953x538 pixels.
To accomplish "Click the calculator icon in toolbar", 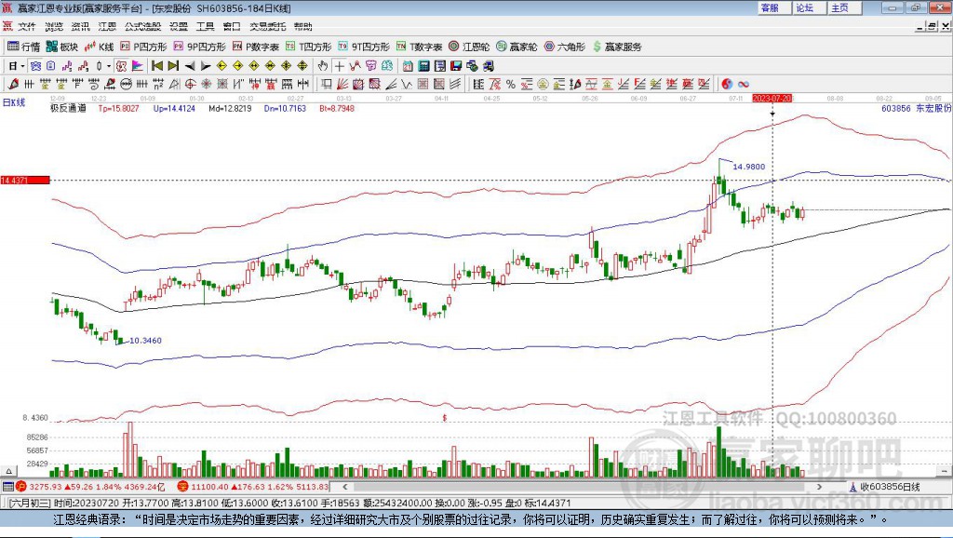I will point(424,66).
